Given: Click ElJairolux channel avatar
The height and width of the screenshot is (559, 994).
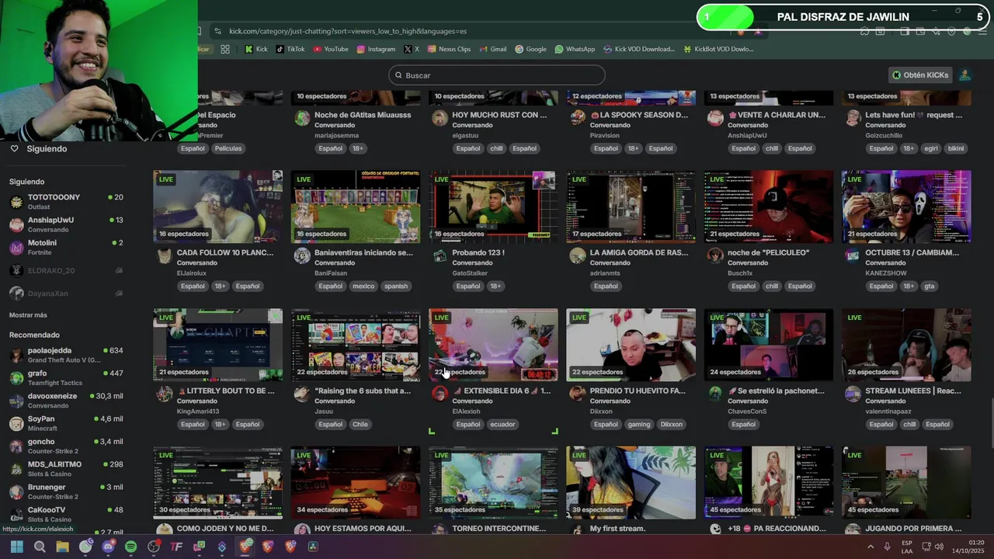Looking at the screenshot, I should point(164,256).
